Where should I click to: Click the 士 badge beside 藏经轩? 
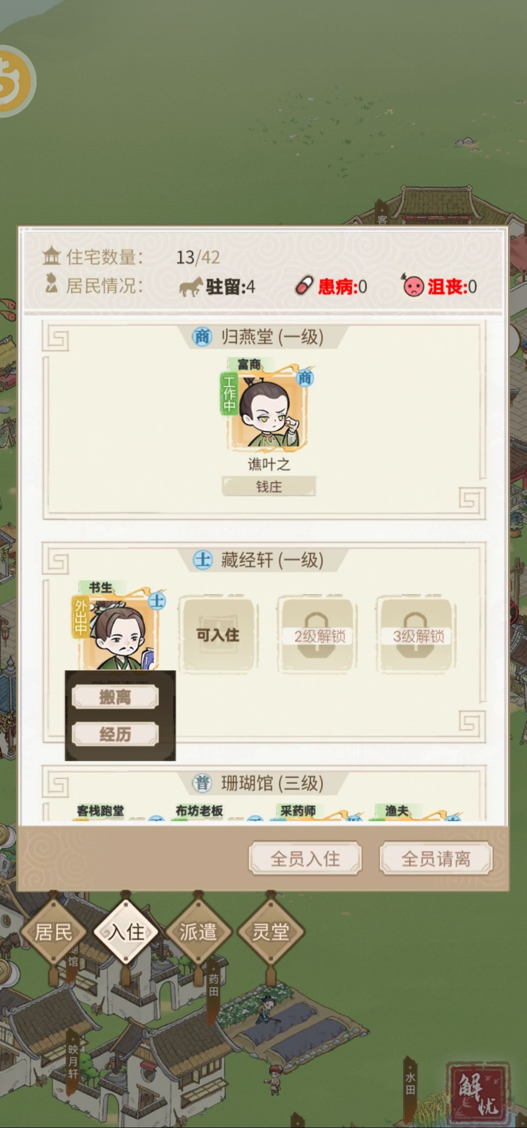[203, 560]
